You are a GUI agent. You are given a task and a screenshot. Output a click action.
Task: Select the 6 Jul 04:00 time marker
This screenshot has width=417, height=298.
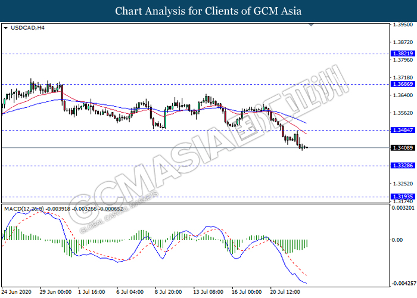click(129, 292)
